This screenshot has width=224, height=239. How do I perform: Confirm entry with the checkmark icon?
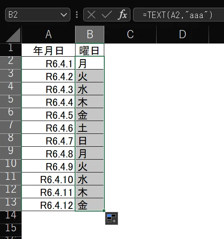coord(106,15)
